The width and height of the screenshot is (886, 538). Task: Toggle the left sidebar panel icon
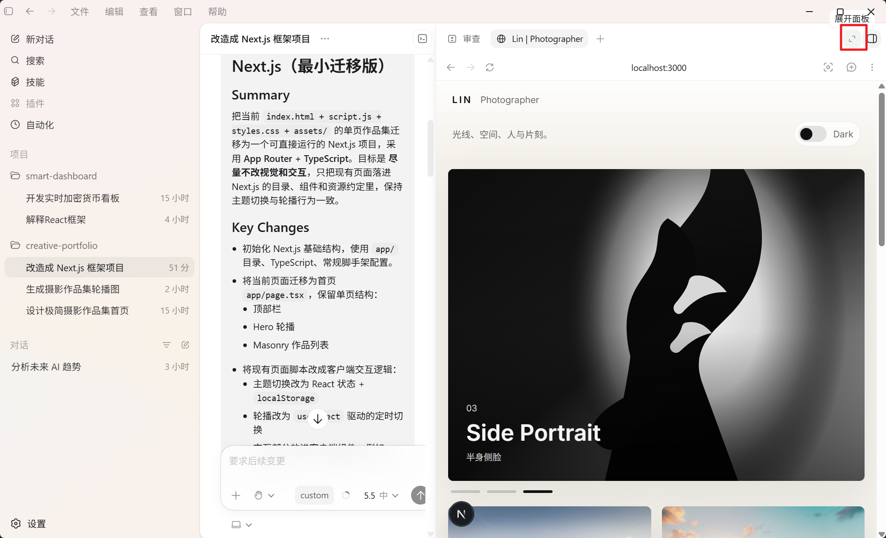8,11
